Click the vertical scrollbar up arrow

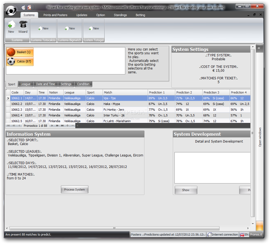[253, 47]
